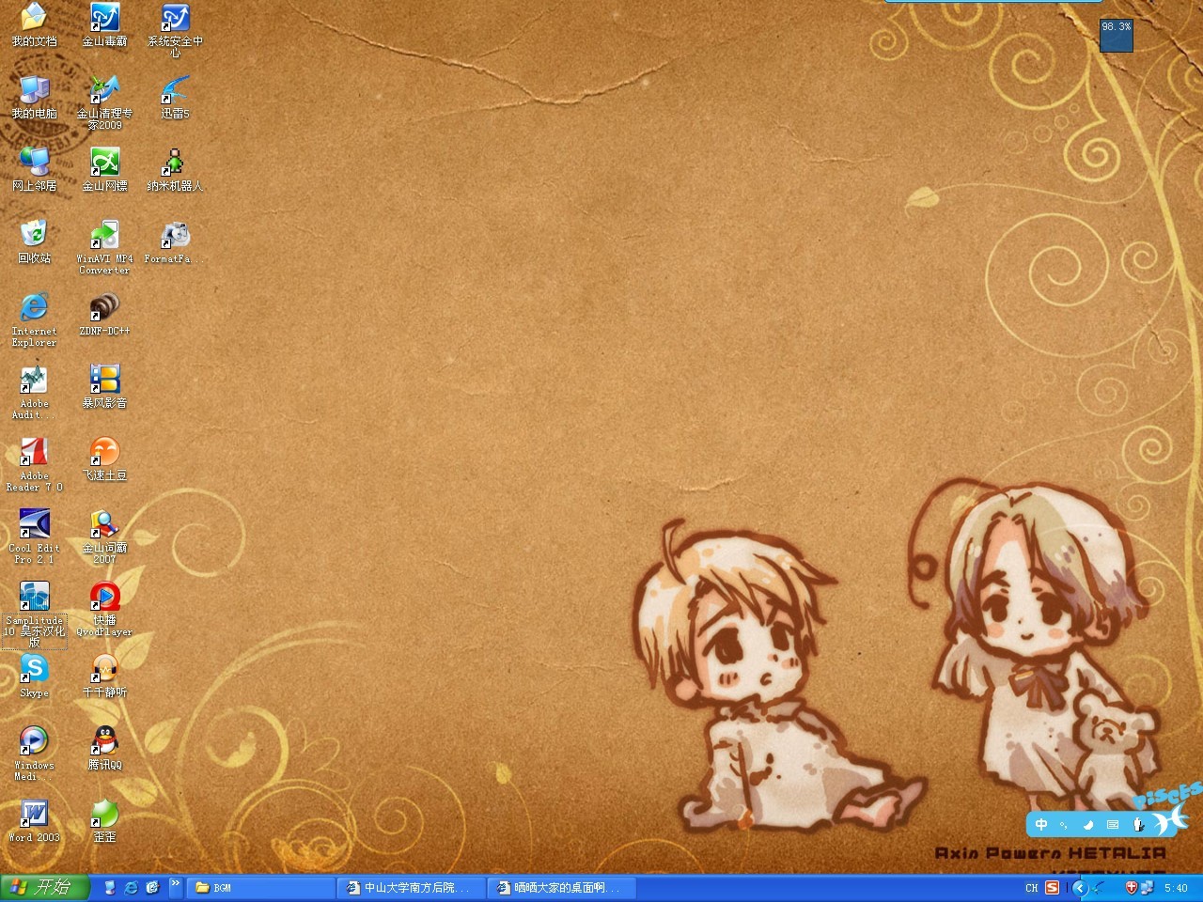Select the 迅雷5 Thunder shortcut icon
1203x902 pixels.
point(175,97)
